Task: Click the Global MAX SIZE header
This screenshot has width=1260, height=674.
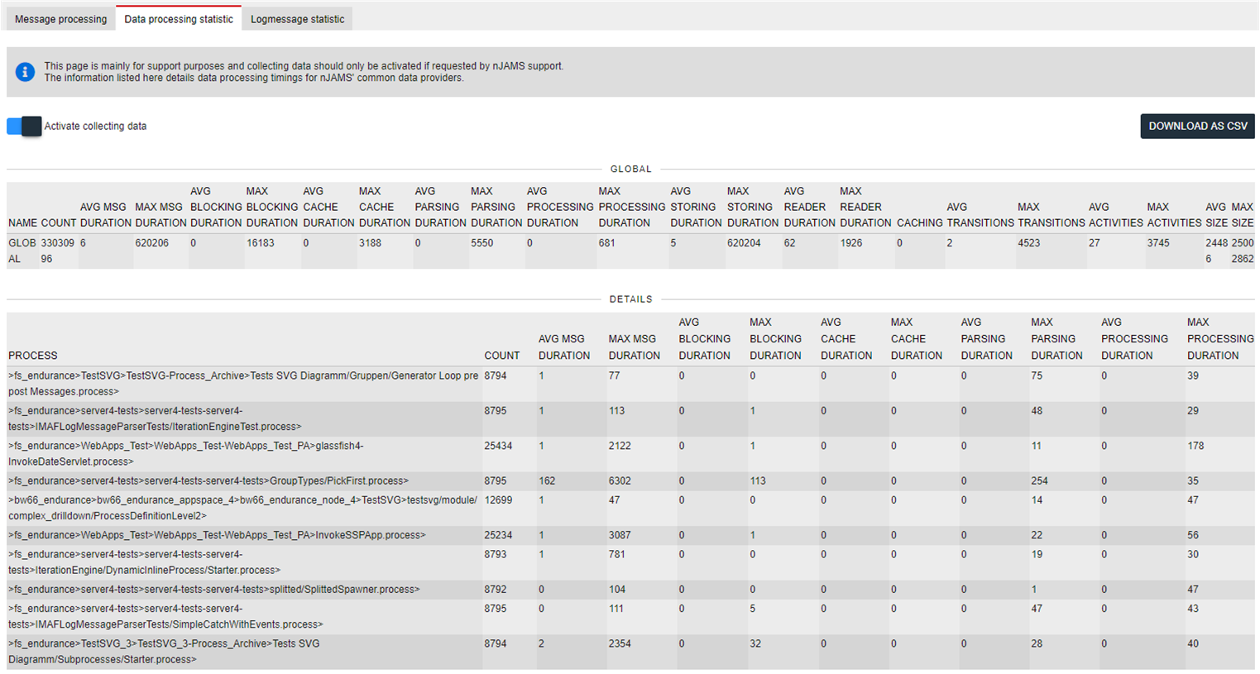Action: (1243, 215)
